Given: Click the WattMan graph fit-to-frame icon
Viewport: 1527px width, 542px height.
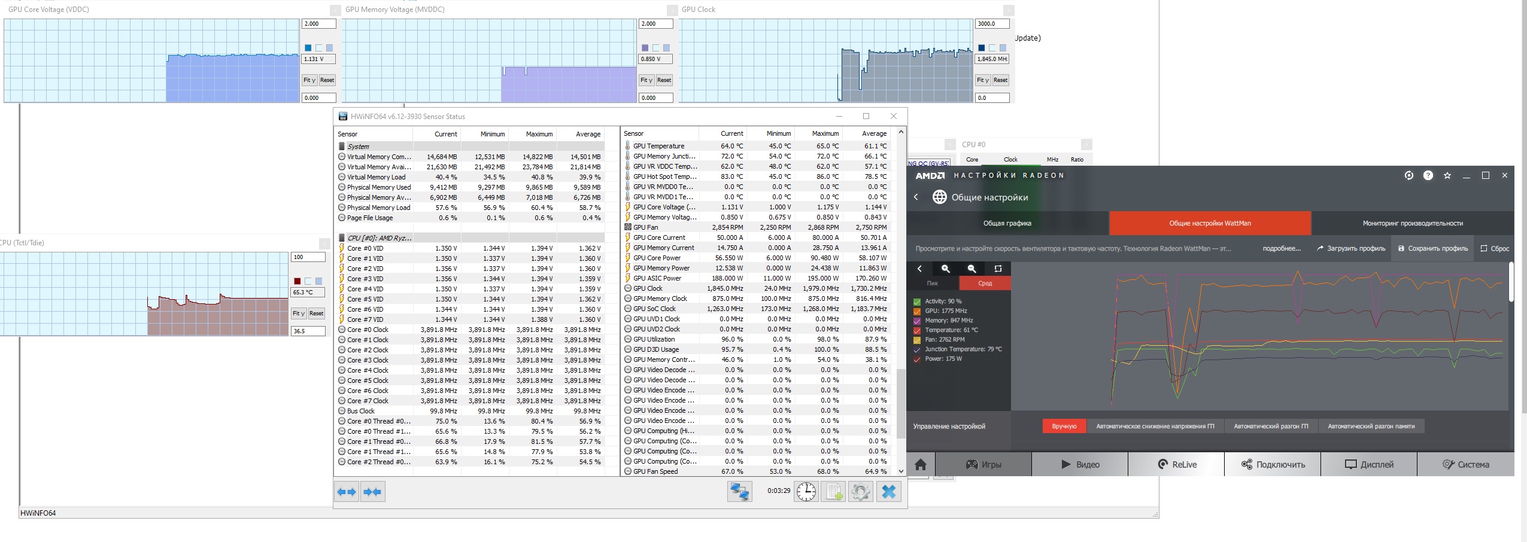Looking at the screenshot, I should (x=998, y=269).
